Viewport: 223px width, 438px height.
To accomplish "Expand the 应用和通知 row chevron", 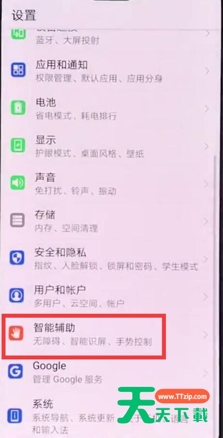I will pos(208,71).
